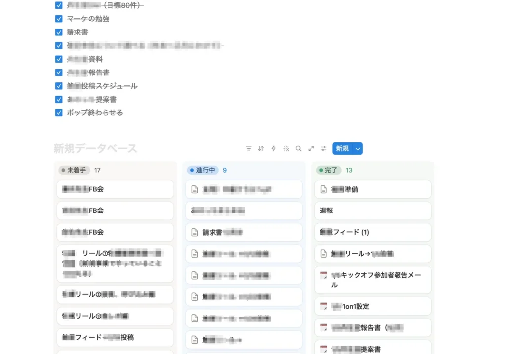Click calendar icon on キックオフ参加者報告メール card

tap(324, 275)
